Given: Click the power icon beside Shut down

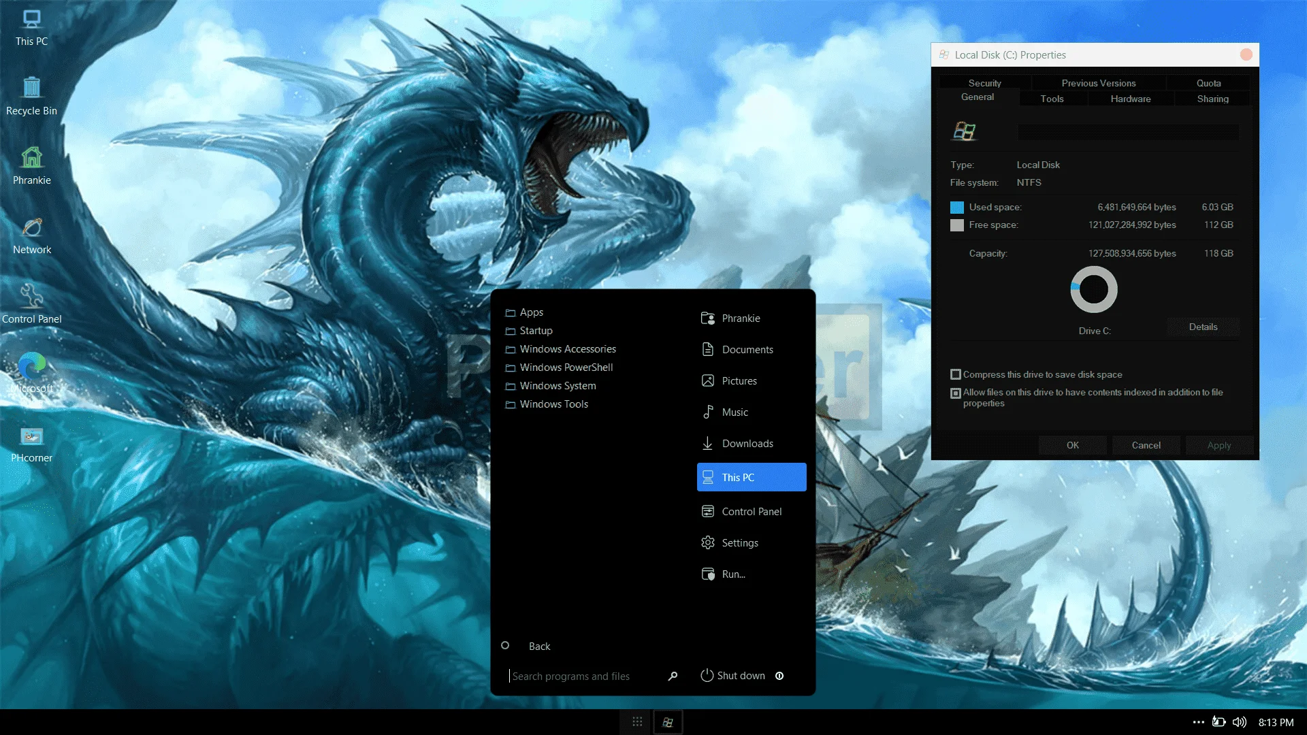Looking at the screenshot, I should (x=707, y=675).
